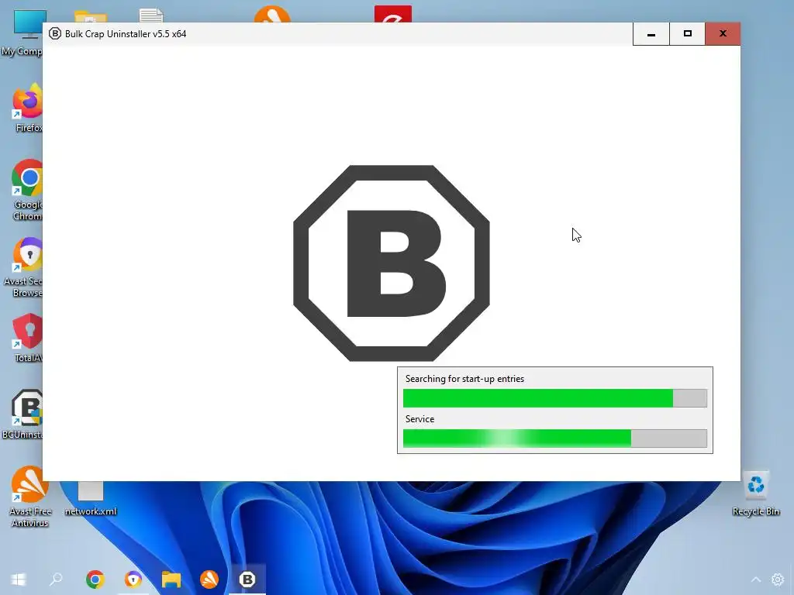Image resolution: width=794 pixels, height=595 pixels.
Task: Click window title 'Bulk Crap Uninstaller v5.5 x64'
Action: pos(126,34)
